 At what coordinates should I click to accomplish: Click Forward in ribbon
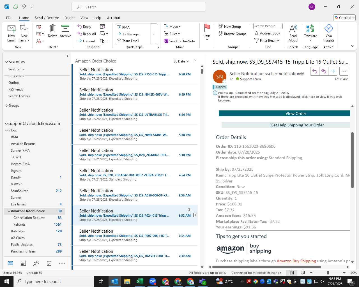[x=86, y=41]
